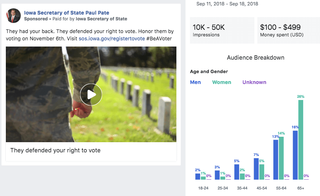Click the 16% men bar for 65+
320x196 pixels.
295,155
